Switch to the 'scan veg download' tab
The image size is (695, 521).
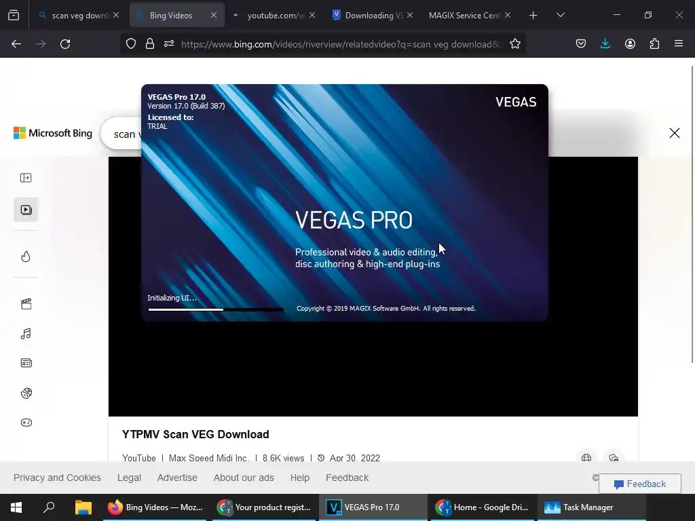[79, 16]
